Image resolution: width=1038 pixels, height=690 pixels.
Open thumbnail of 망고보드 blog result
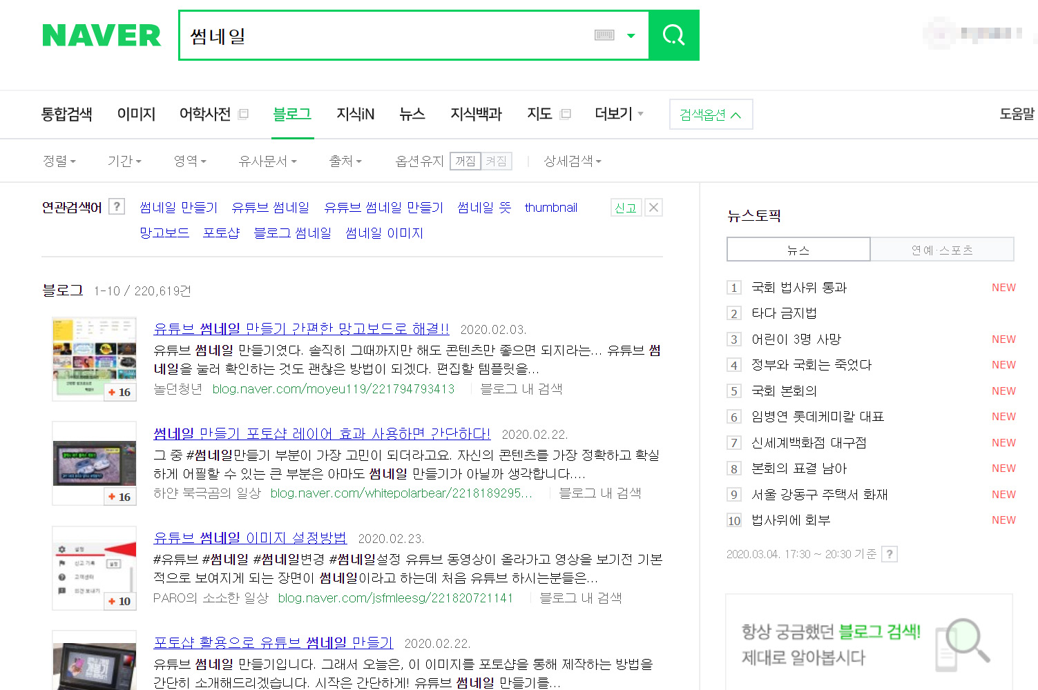[95, 359]
